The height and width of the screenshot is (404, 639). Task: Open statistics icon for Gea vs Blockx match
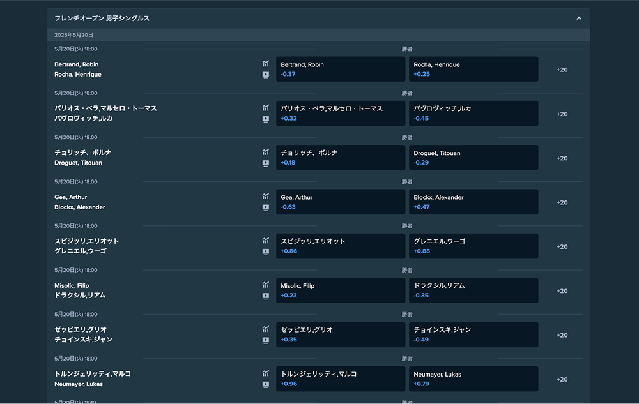coord(266,196)
